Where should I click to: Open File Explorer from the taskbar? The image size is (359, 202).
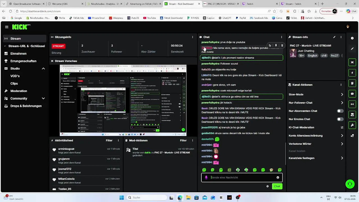(188, 198)
